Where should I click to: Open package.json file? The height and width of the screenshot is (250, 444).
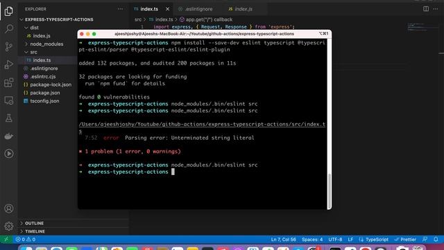click(44, 93)
